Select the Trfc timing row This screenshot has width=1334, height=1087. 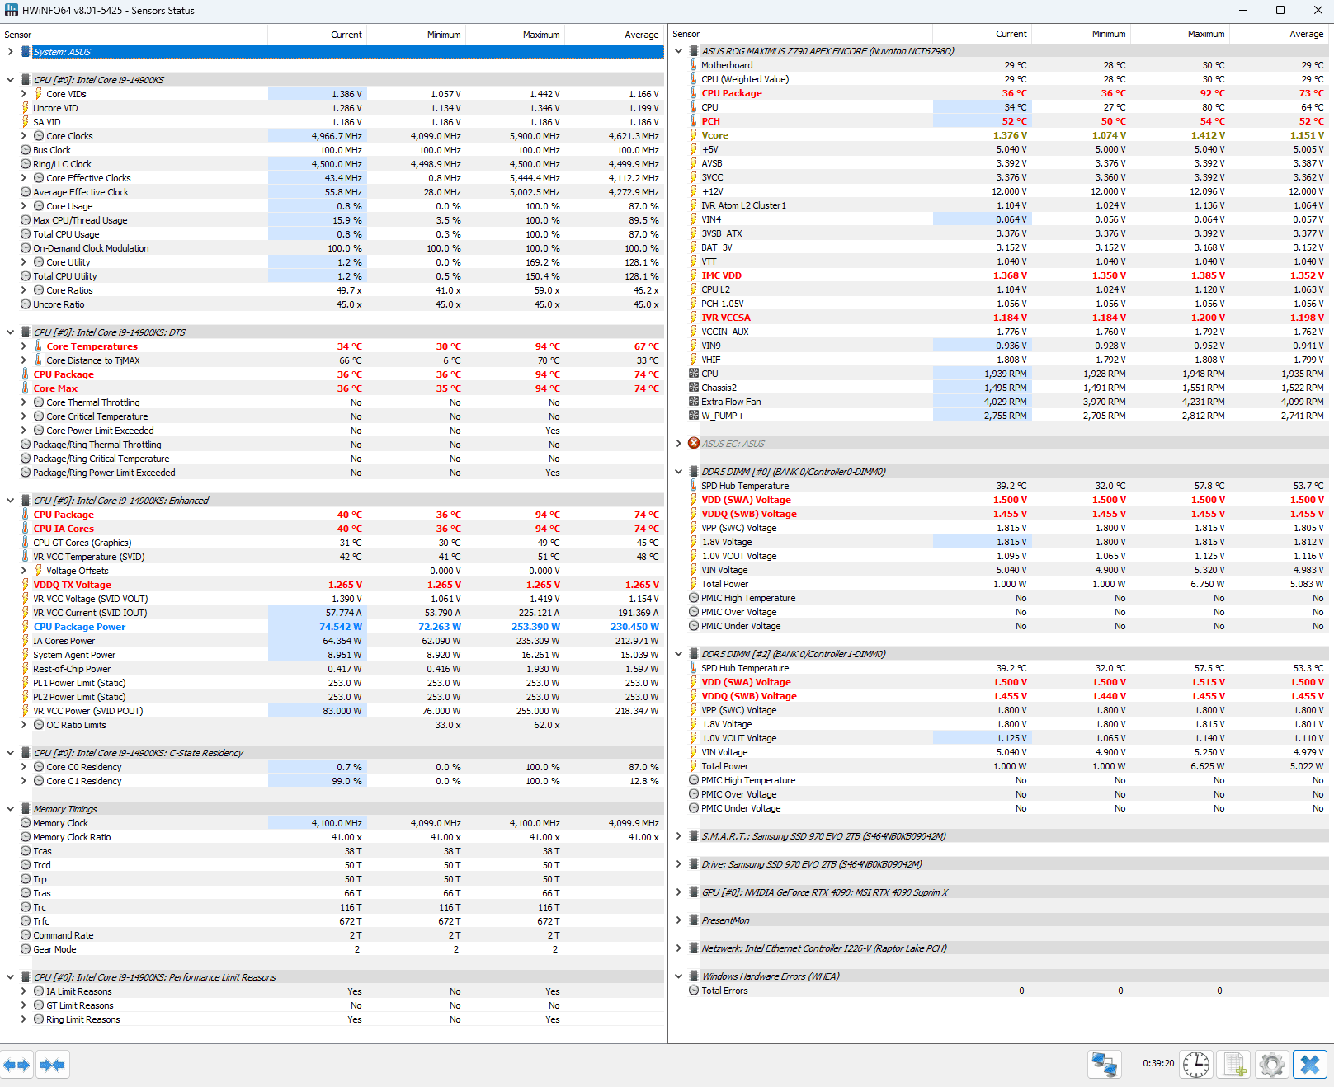(x=332, y=921)
